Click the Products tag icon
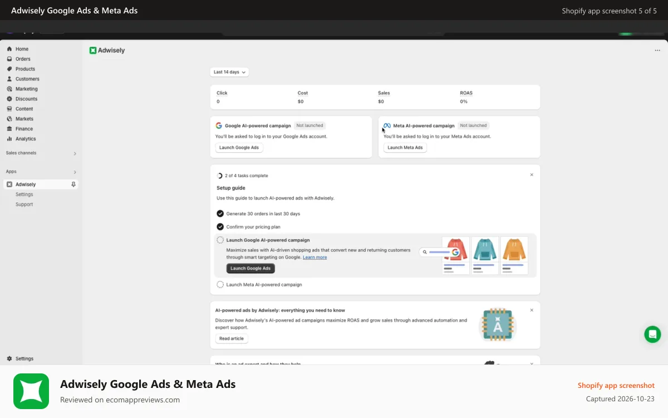The image size is (668, 418). point(9,69)
